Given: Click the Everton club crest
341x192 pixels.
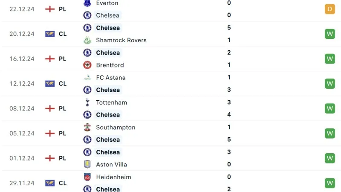Looking at the screenshot, I should [87, 3].
